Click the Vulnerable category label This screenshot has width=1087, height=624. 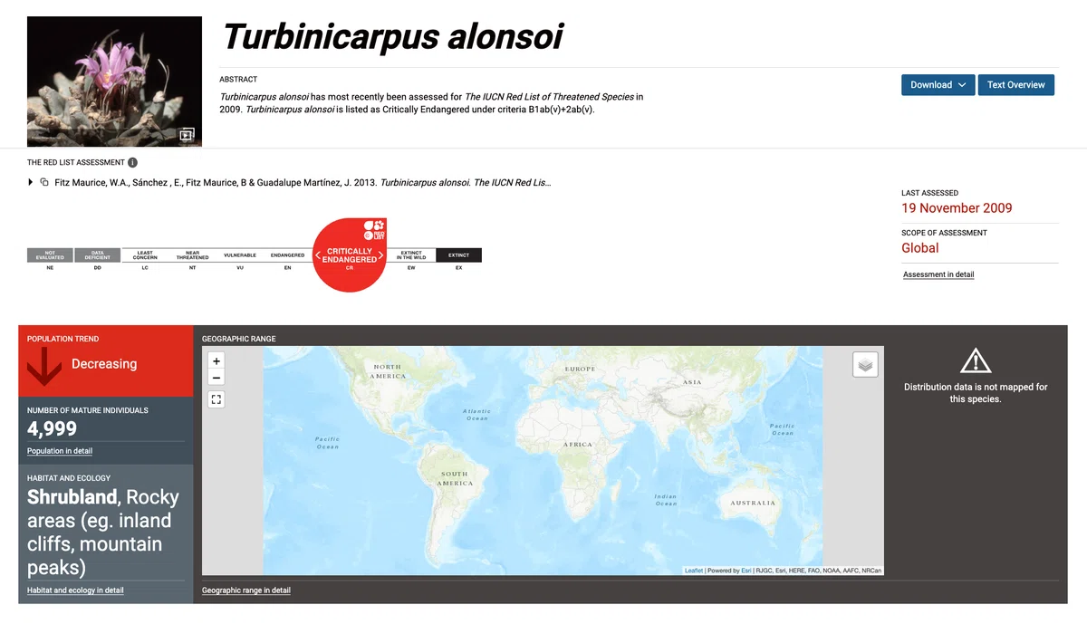240,255
